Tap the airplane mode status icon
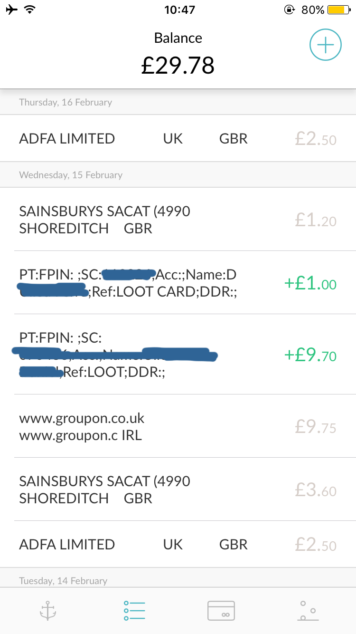The height and width of the screenshot is (634, 356). tap(11, 10)
